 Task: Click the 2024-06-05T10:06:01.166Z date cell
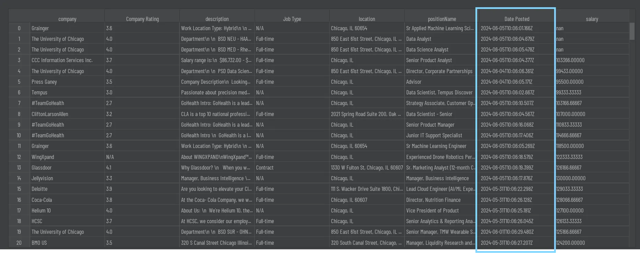(517, 28)
